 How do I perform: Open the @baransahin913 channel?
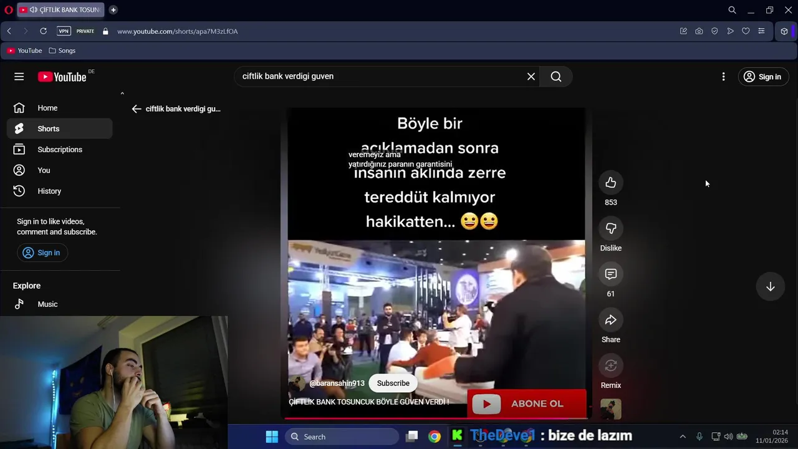[337, 384]
